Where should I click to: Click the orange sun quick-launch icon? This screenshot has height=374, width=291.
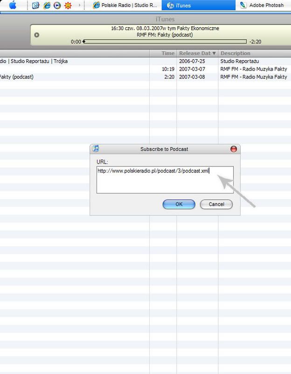(x=68, y=5)
